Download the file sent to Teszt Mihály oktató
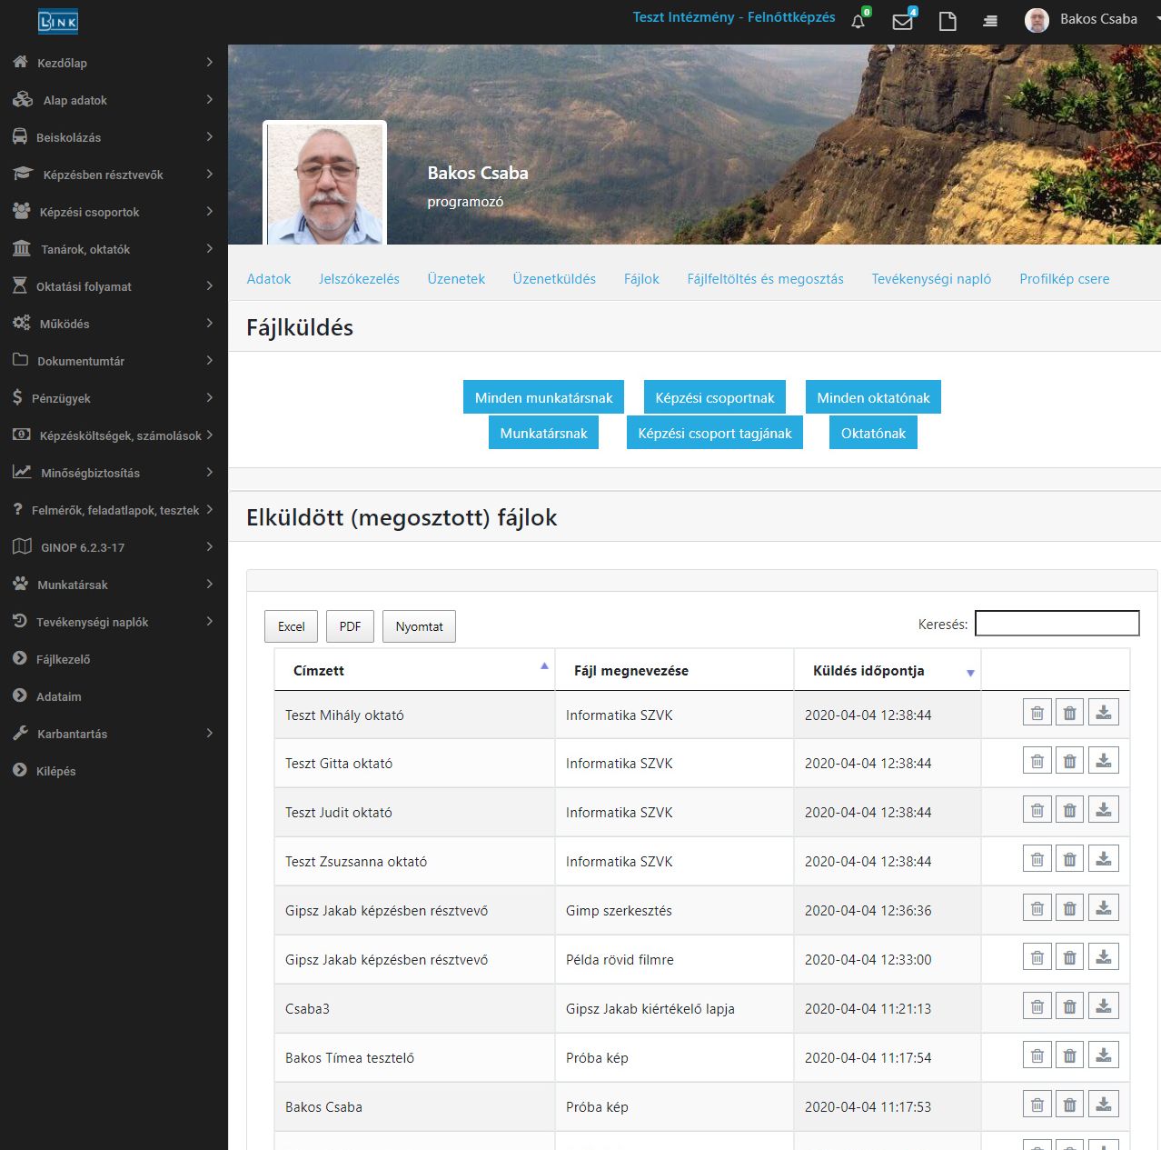1161x1150 pixels. pyautogui.click(x=1104, y=713)
